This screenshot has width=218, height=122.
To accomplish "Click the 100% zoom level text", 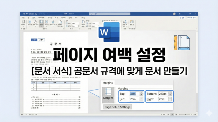I will coord(195,114).
